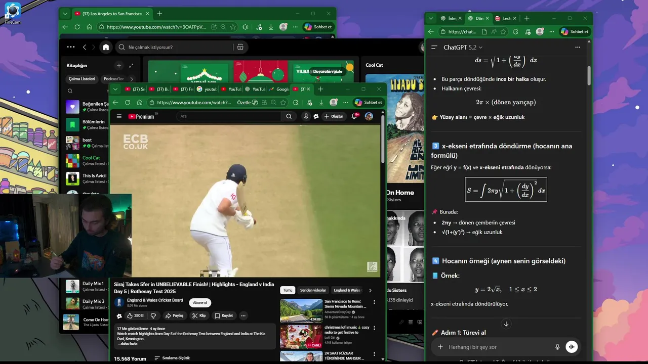The image size is (648, 364).
Task: Add attachment plus in ChatGPT input
Action: [440, 347]
